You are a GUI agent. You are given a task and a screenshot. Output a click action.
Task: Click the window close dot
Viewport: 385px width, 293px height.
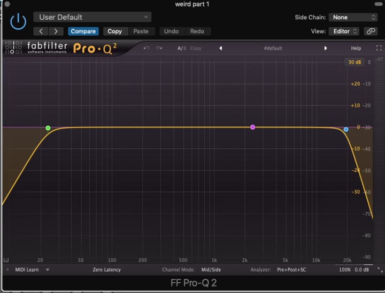point(7,4)
